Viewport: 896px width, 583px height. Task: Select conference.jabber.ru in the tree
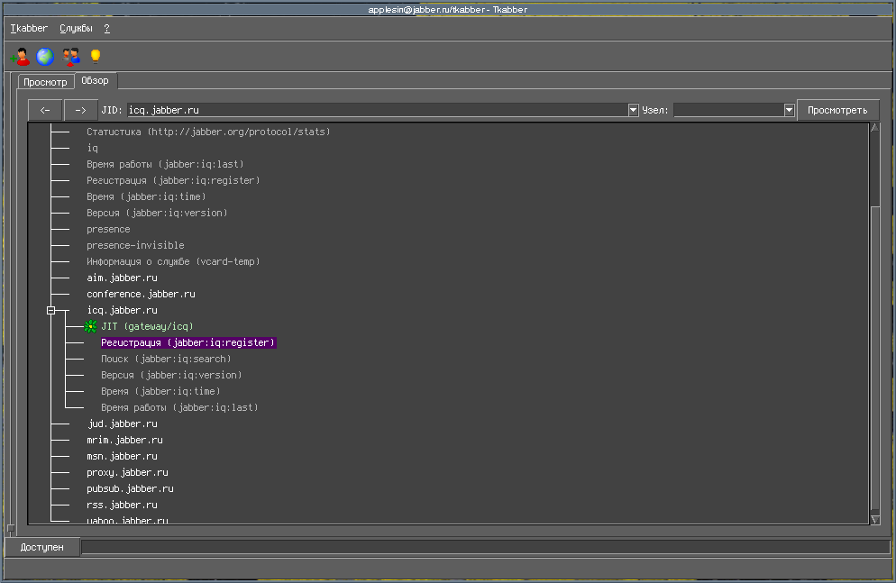141,294
